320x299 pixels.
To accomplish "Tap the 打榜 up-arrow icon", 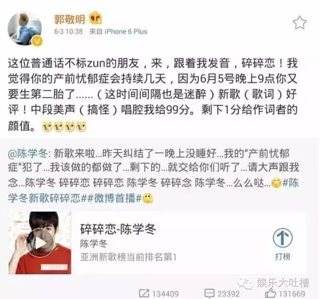I will pos(283,238).
